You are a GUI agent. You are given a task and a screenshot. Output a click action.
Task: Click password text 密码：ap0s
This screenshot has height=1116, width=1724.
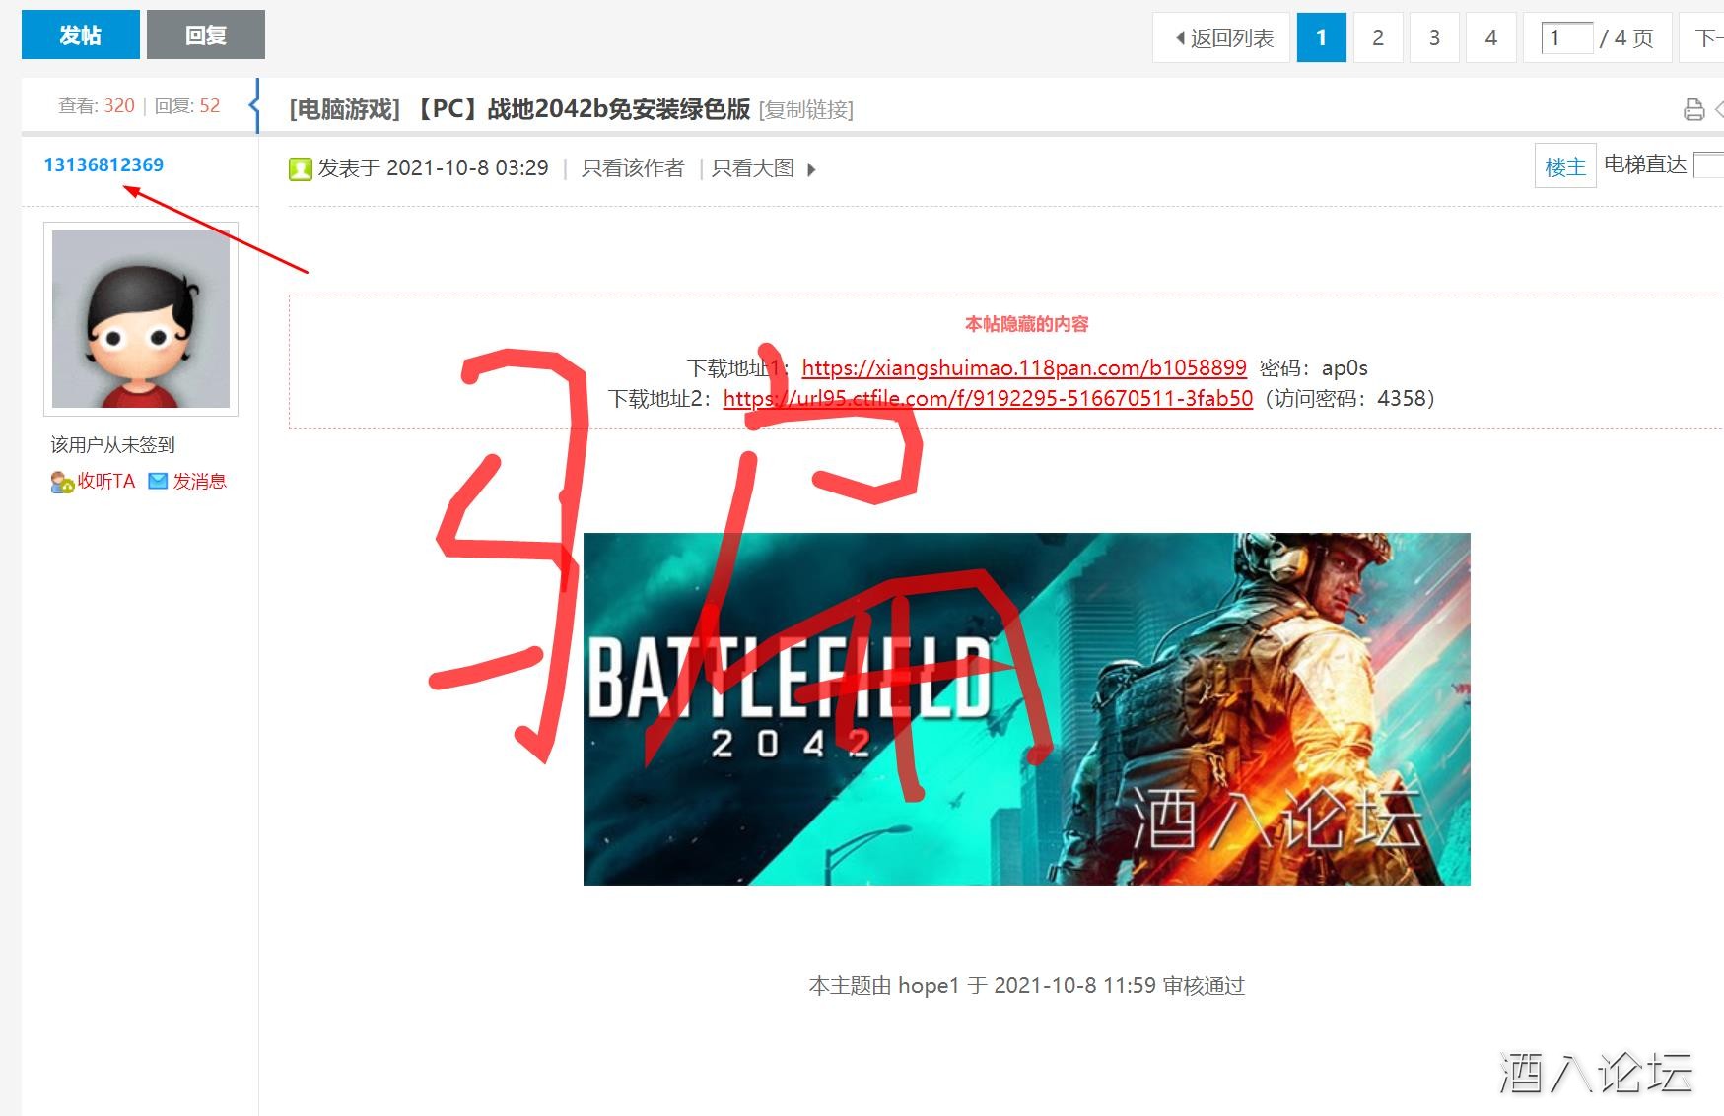click(1314, 368)
